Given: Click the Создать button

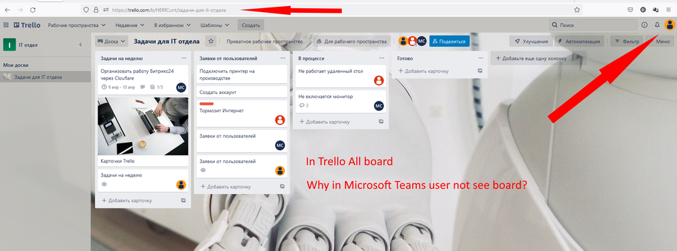Looking at the screenshot, I should pos(251,25).
